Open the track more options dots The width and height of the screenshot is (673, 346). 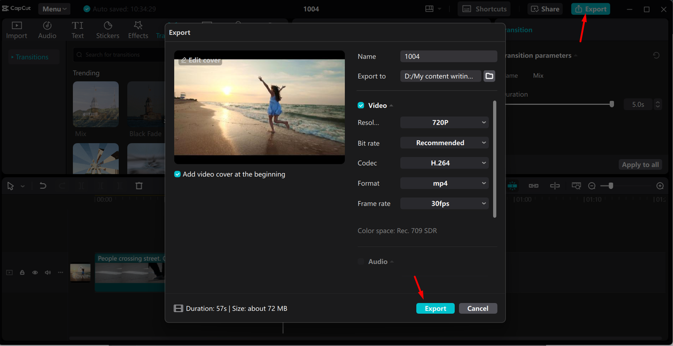point(60,272)
